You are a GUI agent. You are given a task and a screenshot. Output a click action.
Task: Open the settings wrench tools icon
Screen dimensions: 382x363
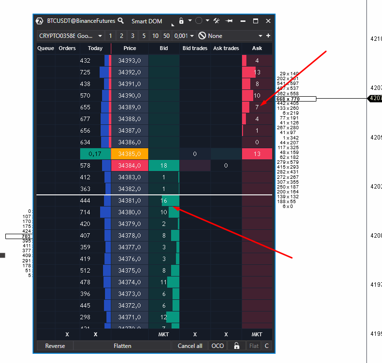coord(216,21)
